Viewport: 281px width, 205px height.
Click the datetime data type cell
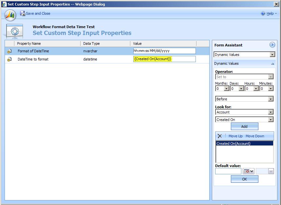(90, 59)
